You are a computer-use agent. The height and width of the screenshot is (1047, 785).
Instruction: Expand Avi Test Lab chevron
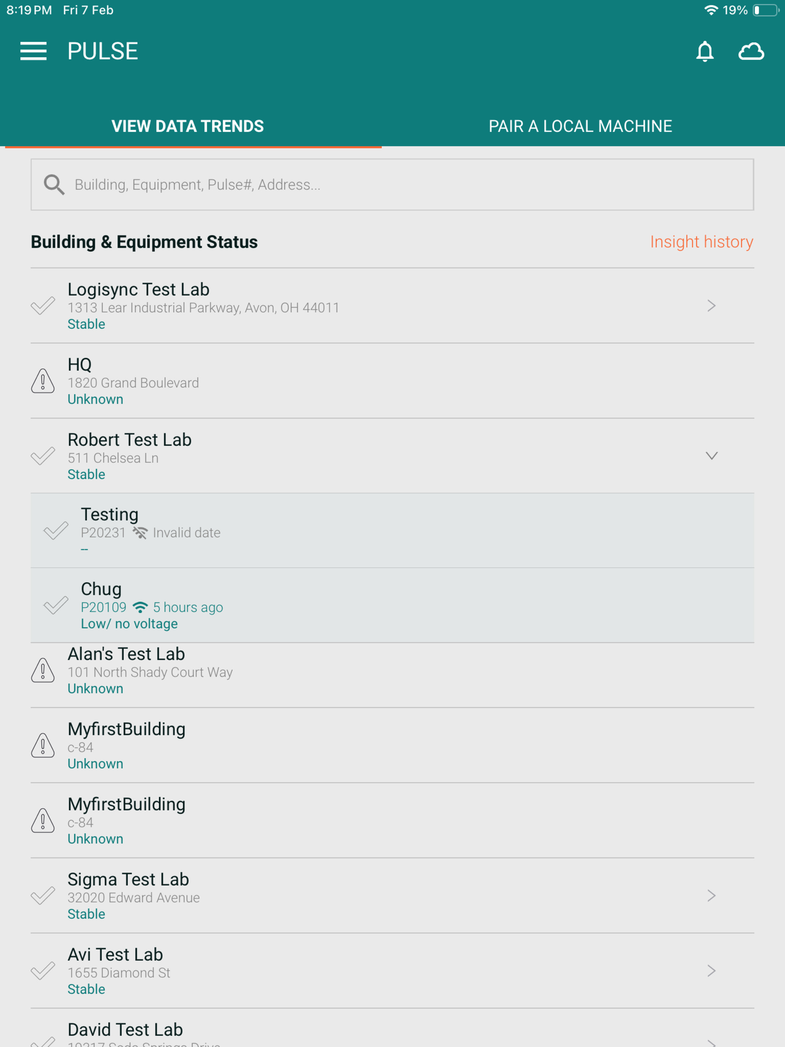(x=711, y=971)
